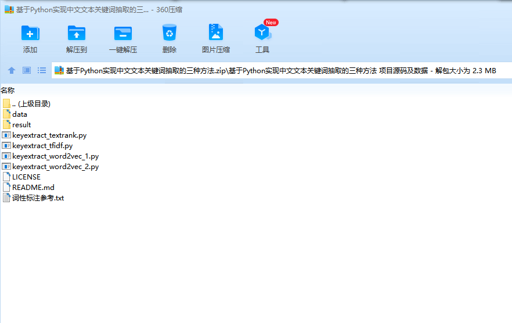The height and width of the screenshot is (323, 512).
Task: Select 'keyextract_textrank.py' file name
Action: (49, 135)
